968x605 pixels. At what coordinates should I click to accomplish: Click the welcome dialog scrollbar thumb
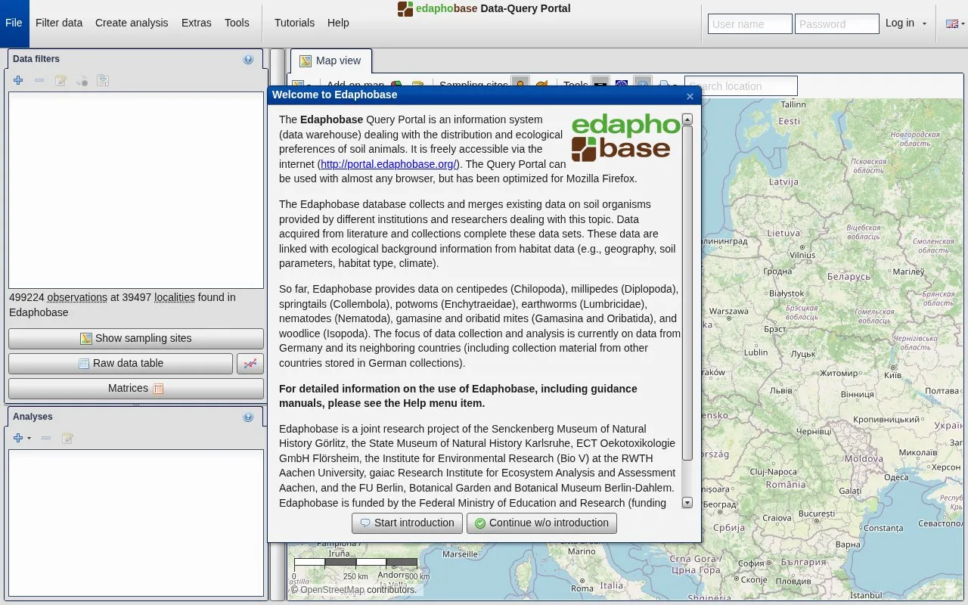click(687, 293)
